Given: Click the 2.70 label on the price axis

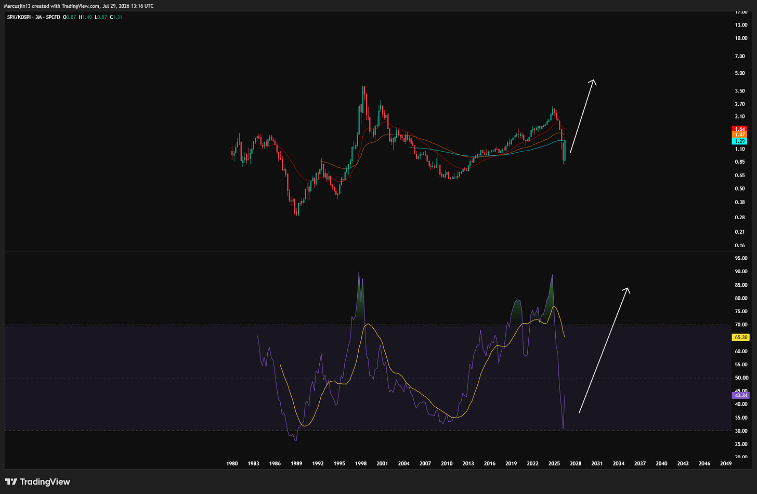Looking at the screenshot, I should tap(741, 104).
